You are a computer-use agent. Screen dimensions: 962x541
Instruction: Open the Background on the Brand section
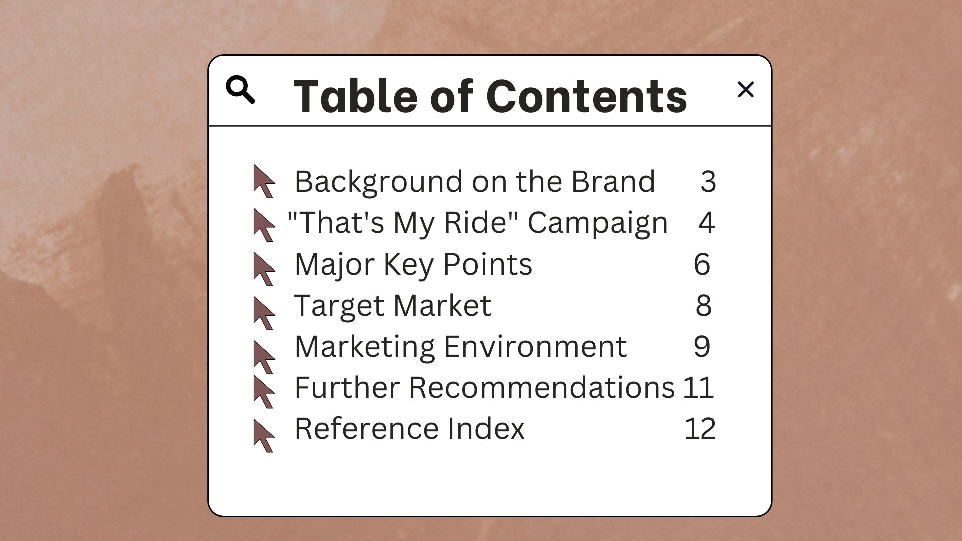click(x=474, y=181)
